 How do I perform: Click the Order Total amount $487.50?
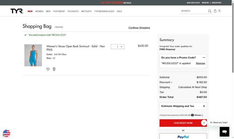point(201,97)
